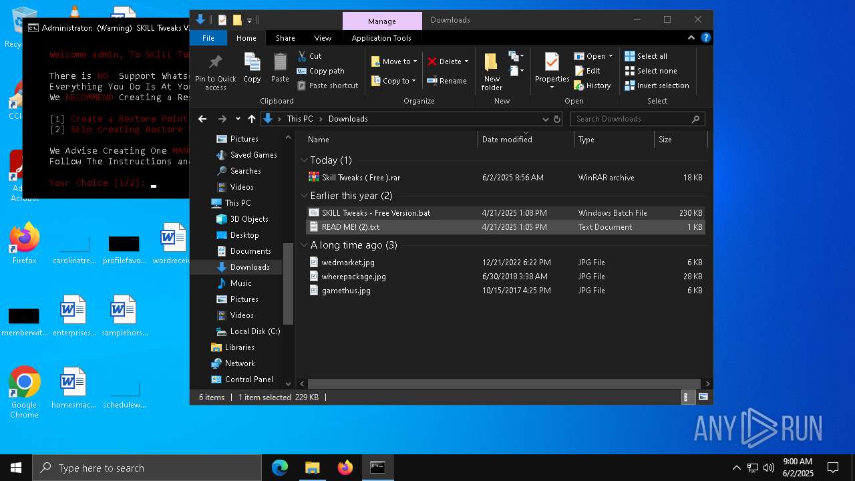Open Firefox desktop shortcut

(x=25, y=243)
